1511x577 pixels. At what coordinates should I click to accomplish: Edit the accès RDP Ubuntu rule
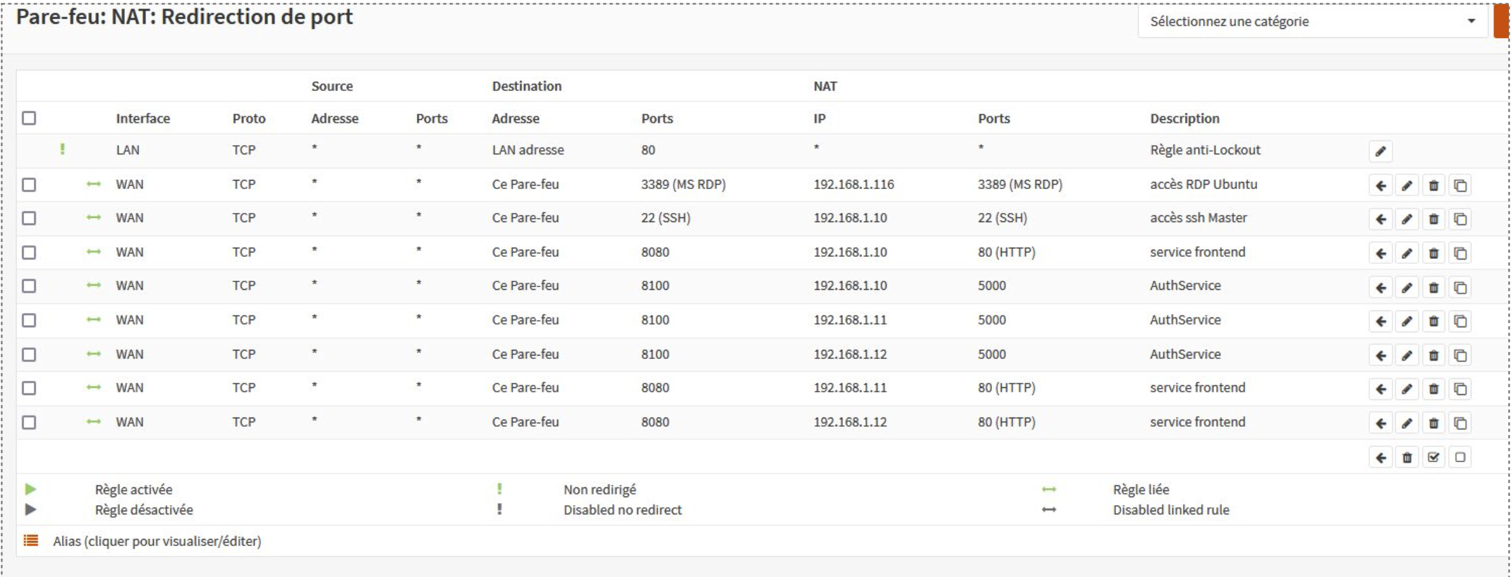[1407, 186]
